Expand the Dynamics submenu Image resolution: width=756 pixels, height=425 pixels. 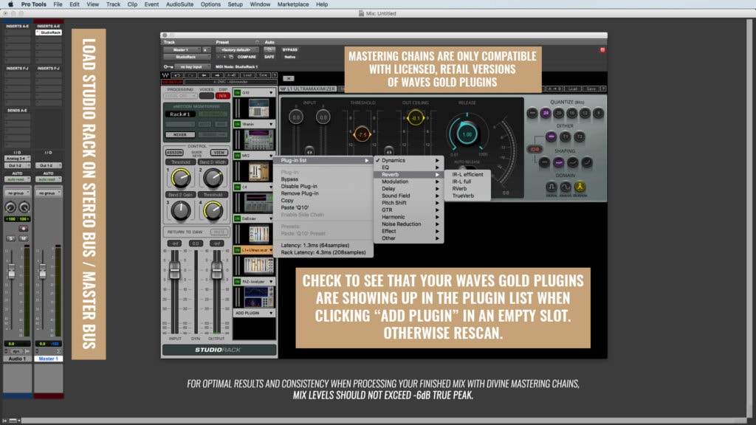(409, 160)
